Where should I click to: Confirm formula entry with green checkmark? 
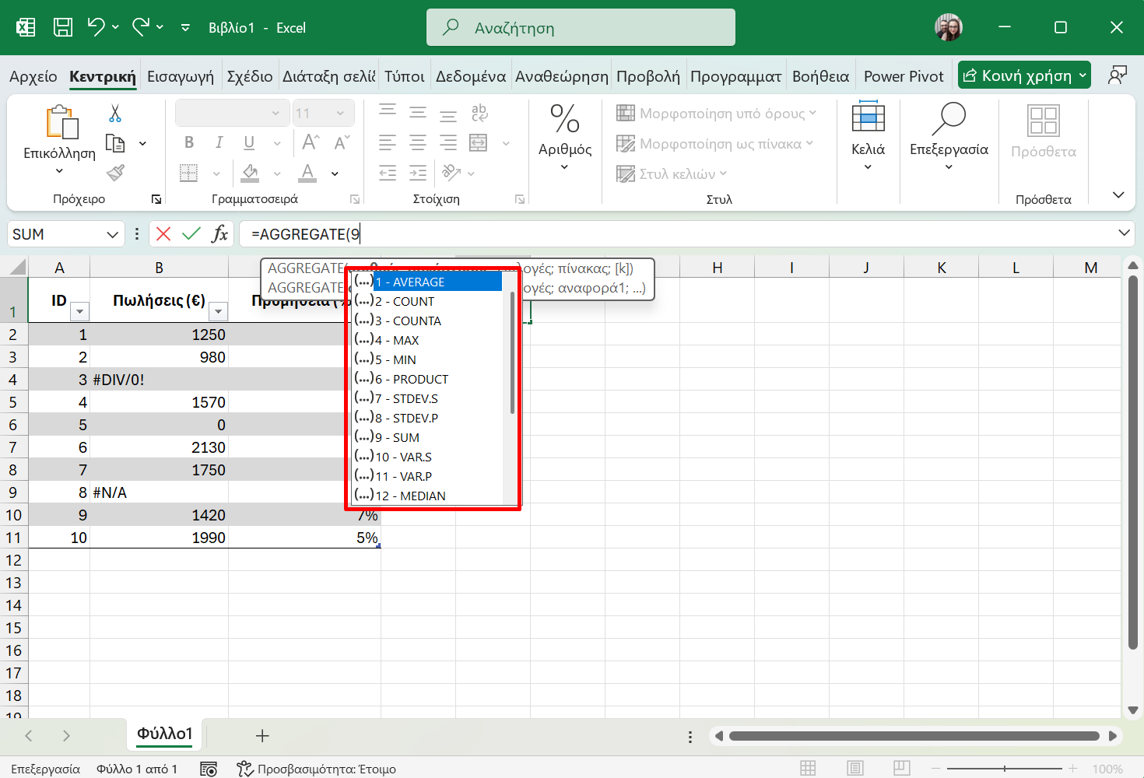tap(191, 234)
